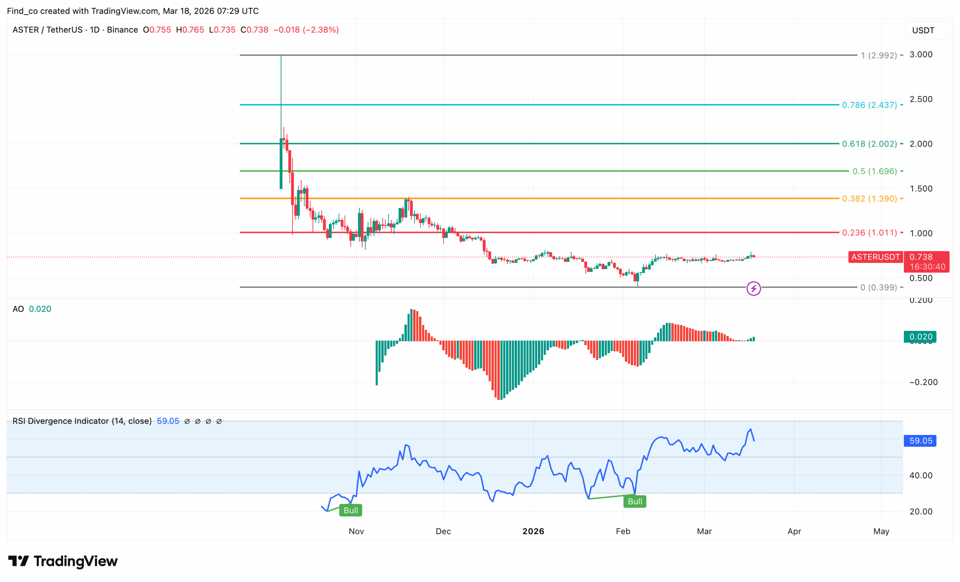Click the USDT currency label box

click(927, 30)
